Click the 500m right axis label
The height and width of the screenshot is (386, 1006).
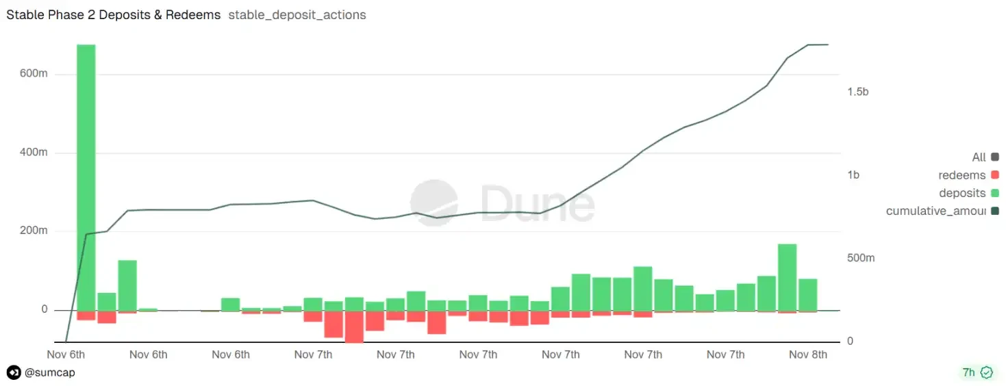tap(861, 258)
